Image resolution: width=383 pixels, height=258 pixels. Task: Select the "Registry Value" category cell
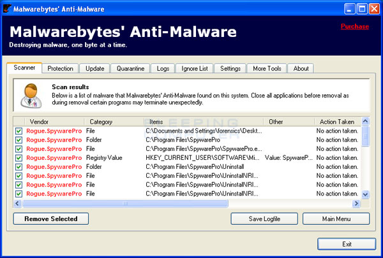coord(104,158)
